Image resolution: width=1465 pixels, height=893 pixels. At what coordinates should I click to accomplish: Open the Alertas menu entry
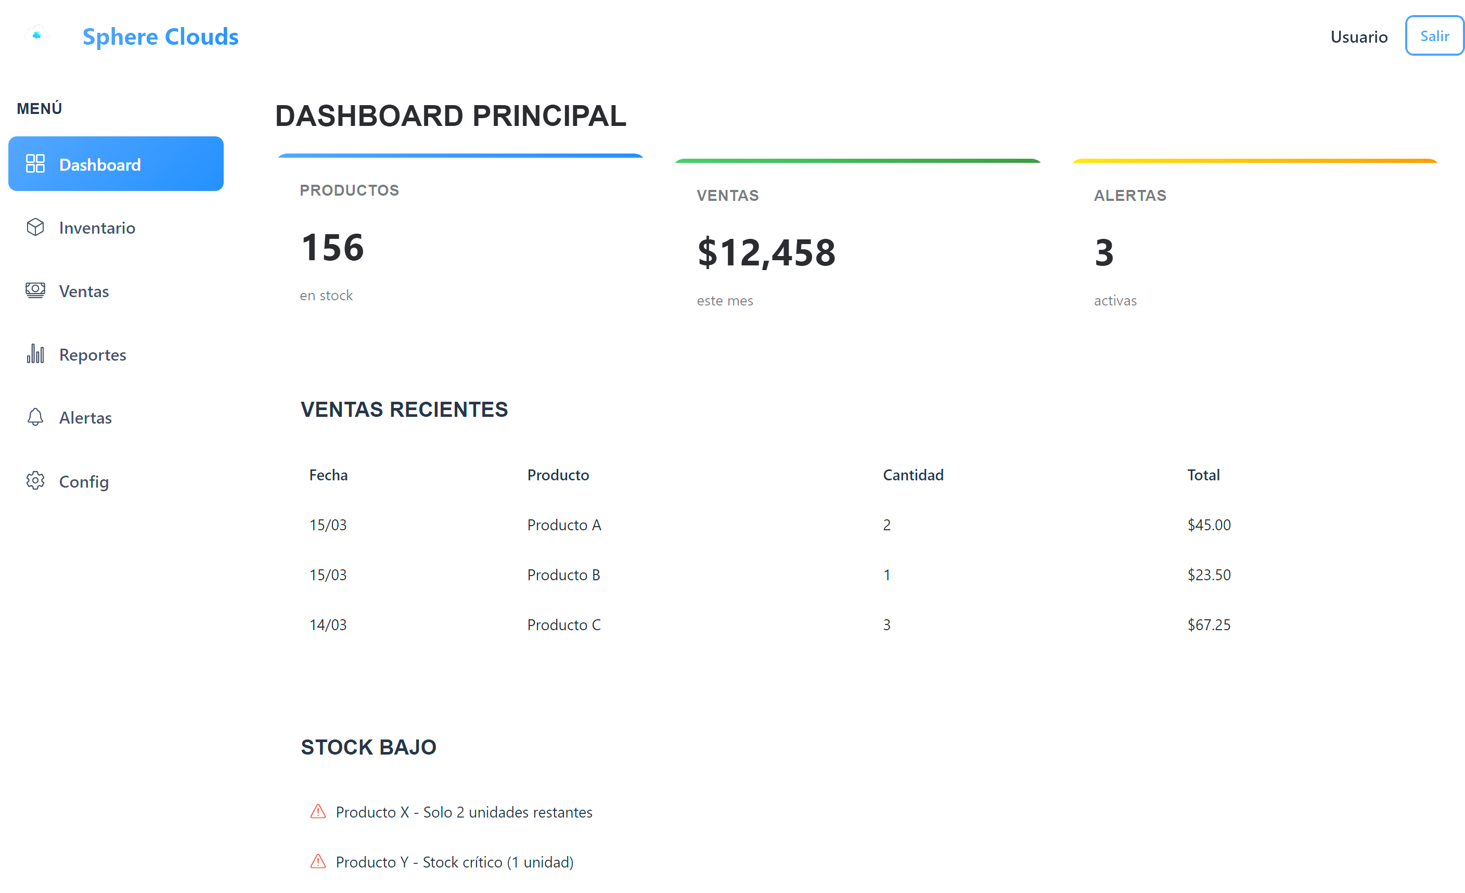86,418
